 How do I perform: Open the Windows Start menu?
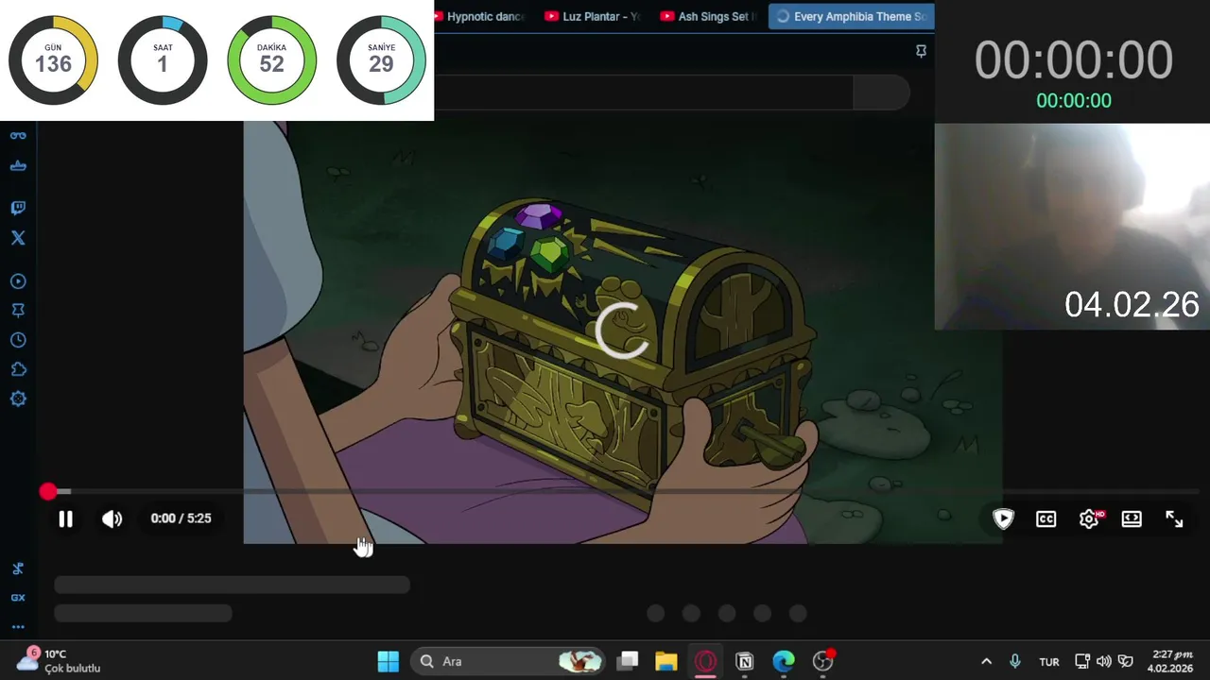(388, 661)
